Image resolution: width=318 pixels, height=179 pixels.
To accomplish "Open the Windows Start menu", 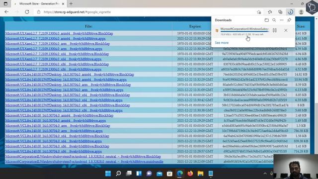I will pos(108,174).
